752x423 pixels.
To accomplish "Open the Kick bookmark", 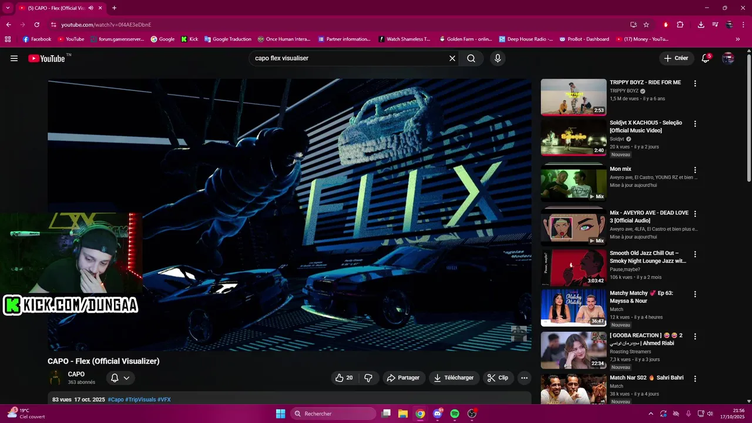I will pyautogui.click(x=189, y=39).
